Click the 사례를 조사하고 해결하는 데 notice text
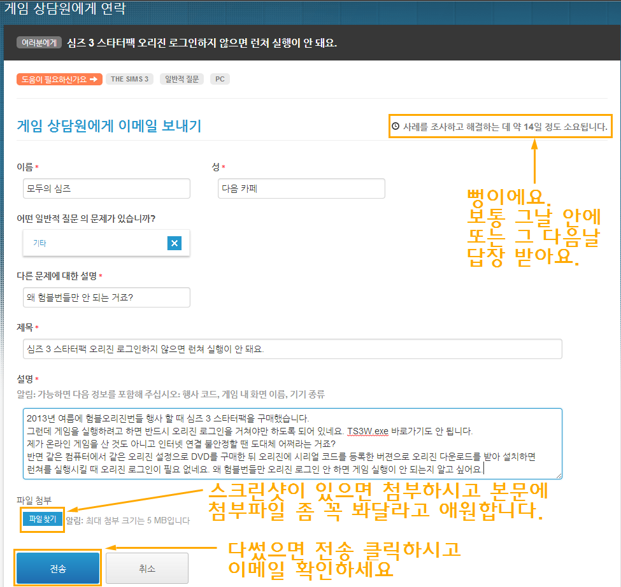 [505, 127]
